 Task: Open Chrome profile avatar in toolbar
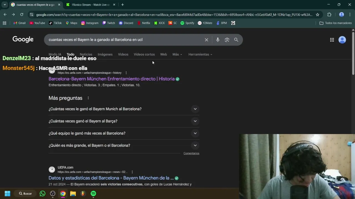tap(342, 15)
